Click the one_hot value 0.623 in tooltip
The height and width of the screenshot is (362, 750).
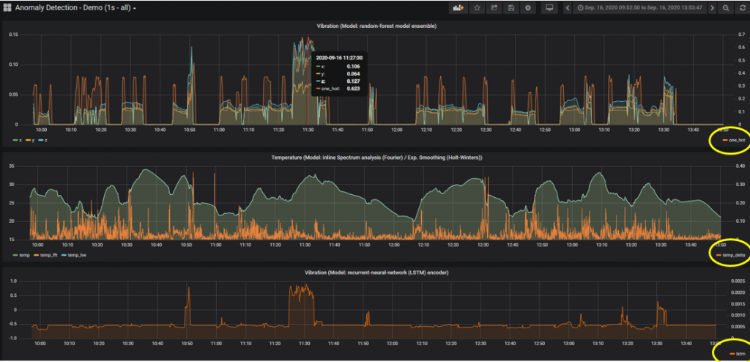354,89
